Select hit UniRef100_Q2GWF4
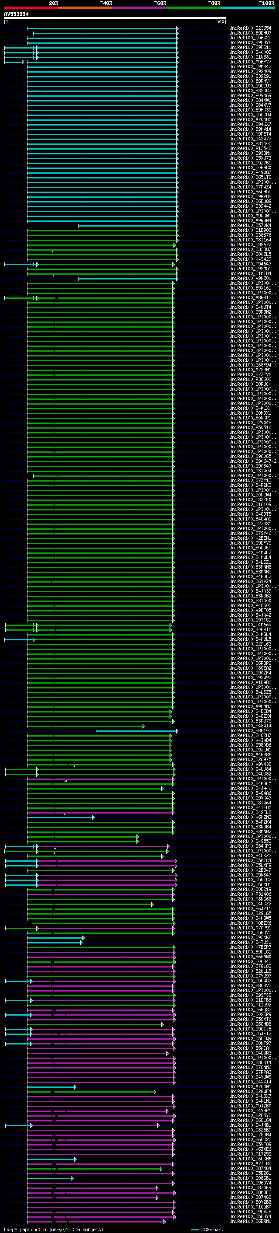 coord(250,1091)
